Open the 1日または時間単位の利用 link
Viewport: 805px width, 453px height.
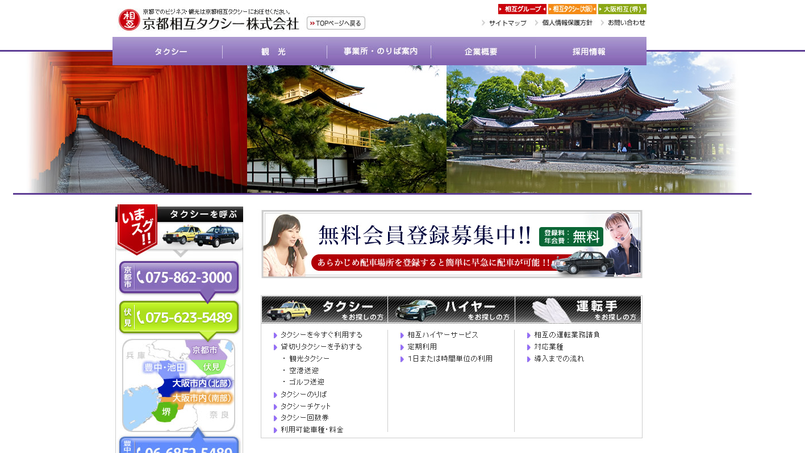point(450,359)
